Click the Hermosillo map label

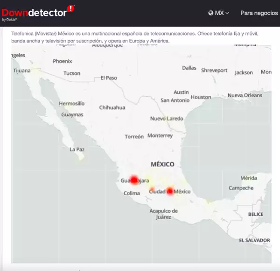[72, 103]
